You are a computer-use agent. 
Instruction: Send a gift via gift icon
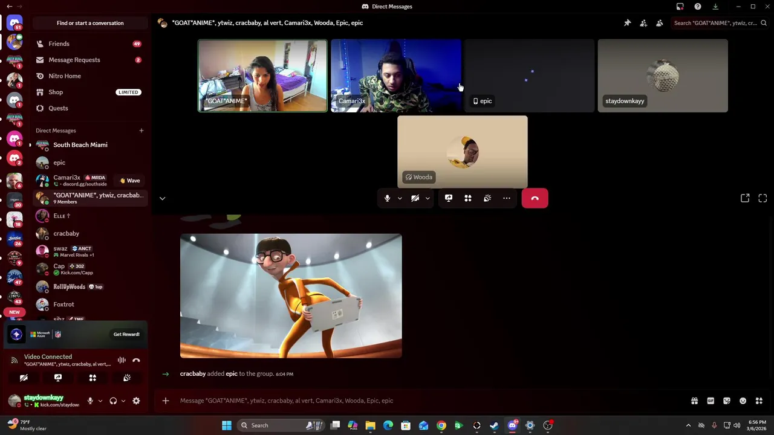[694, 401]
